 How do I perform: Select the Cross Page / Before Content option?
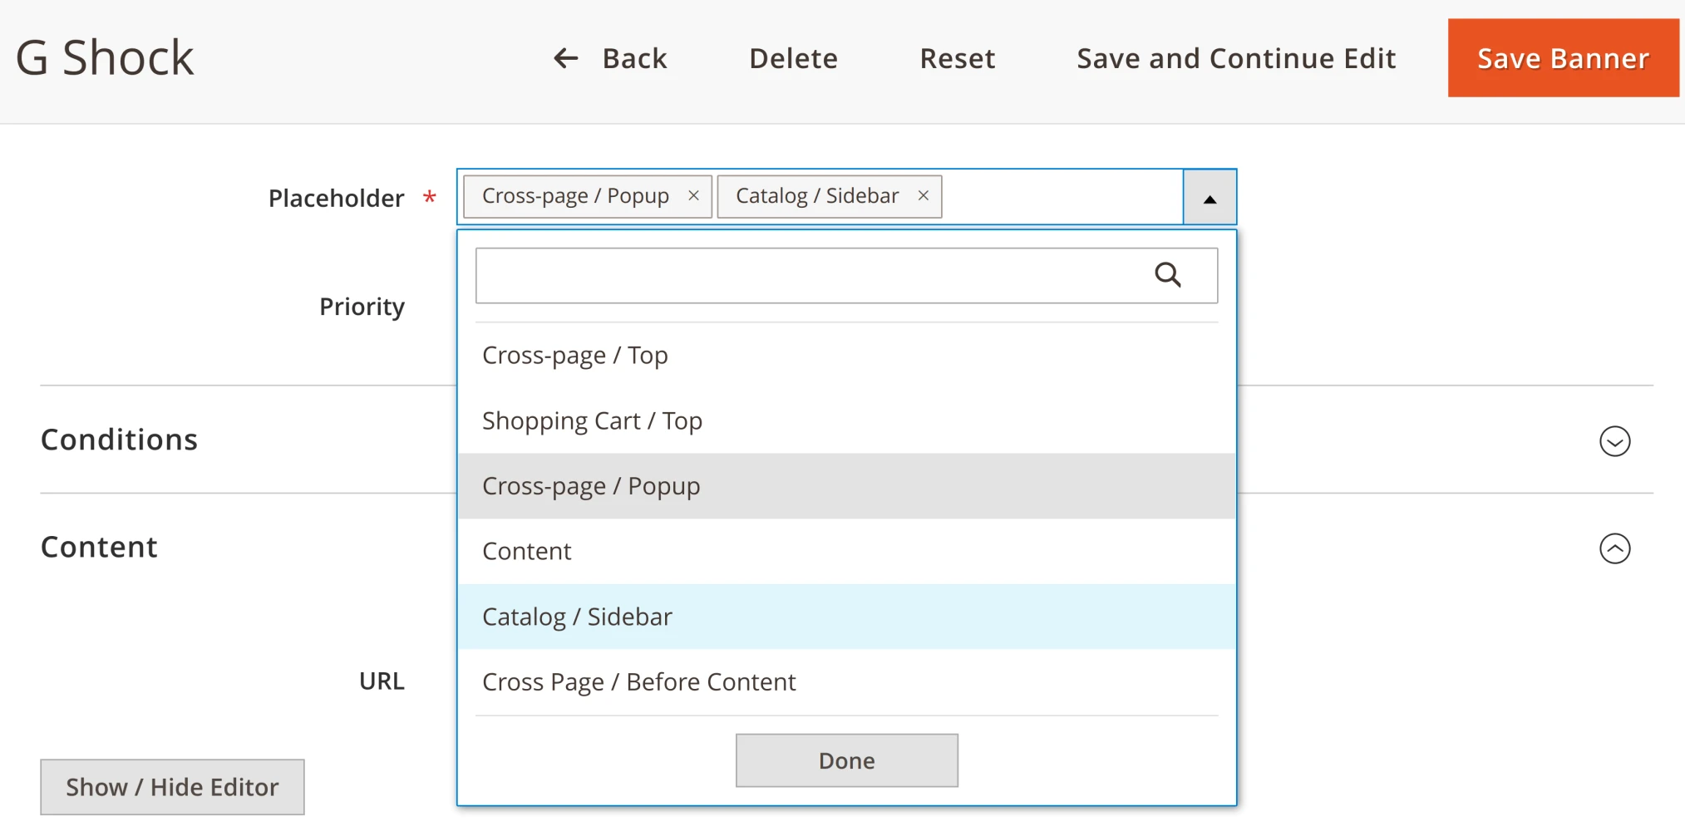[638, 681]
